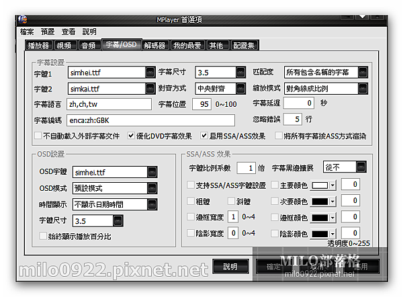Open the 說明 menu

[x=89, y=32]
